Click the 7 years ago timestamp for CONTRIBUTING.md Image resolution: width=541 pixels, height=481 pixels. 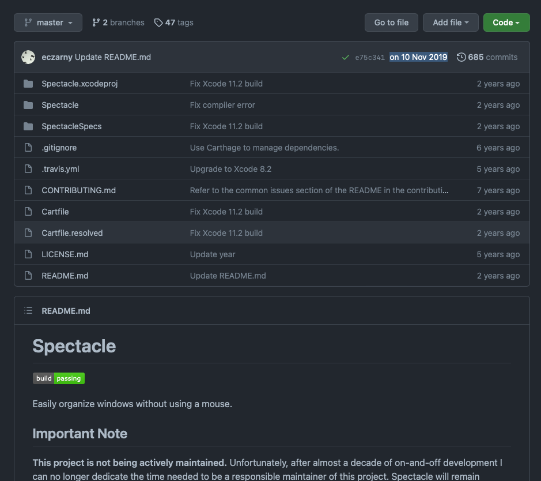[498, 190]
